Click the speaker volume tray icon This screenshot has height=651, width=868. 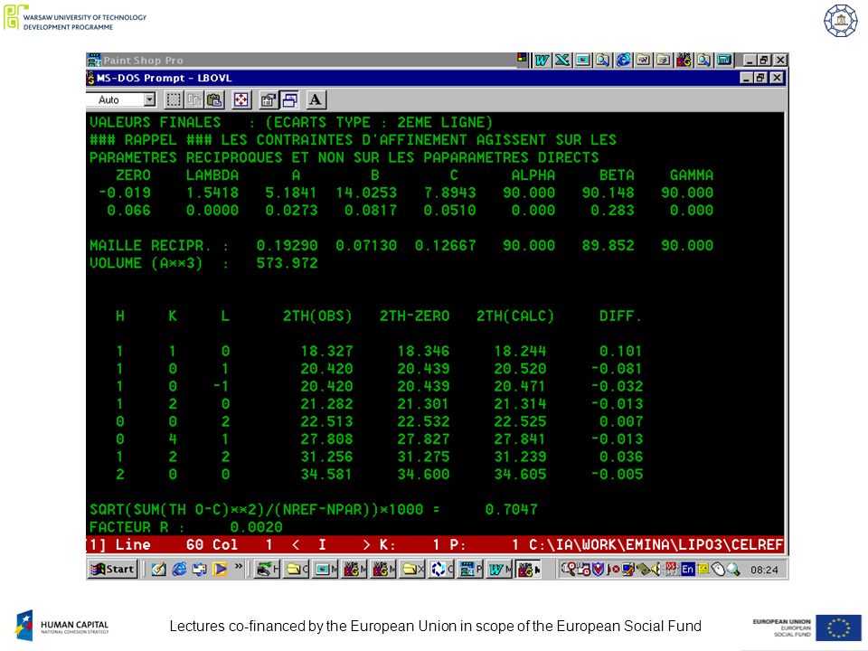[x=656, y=569]
